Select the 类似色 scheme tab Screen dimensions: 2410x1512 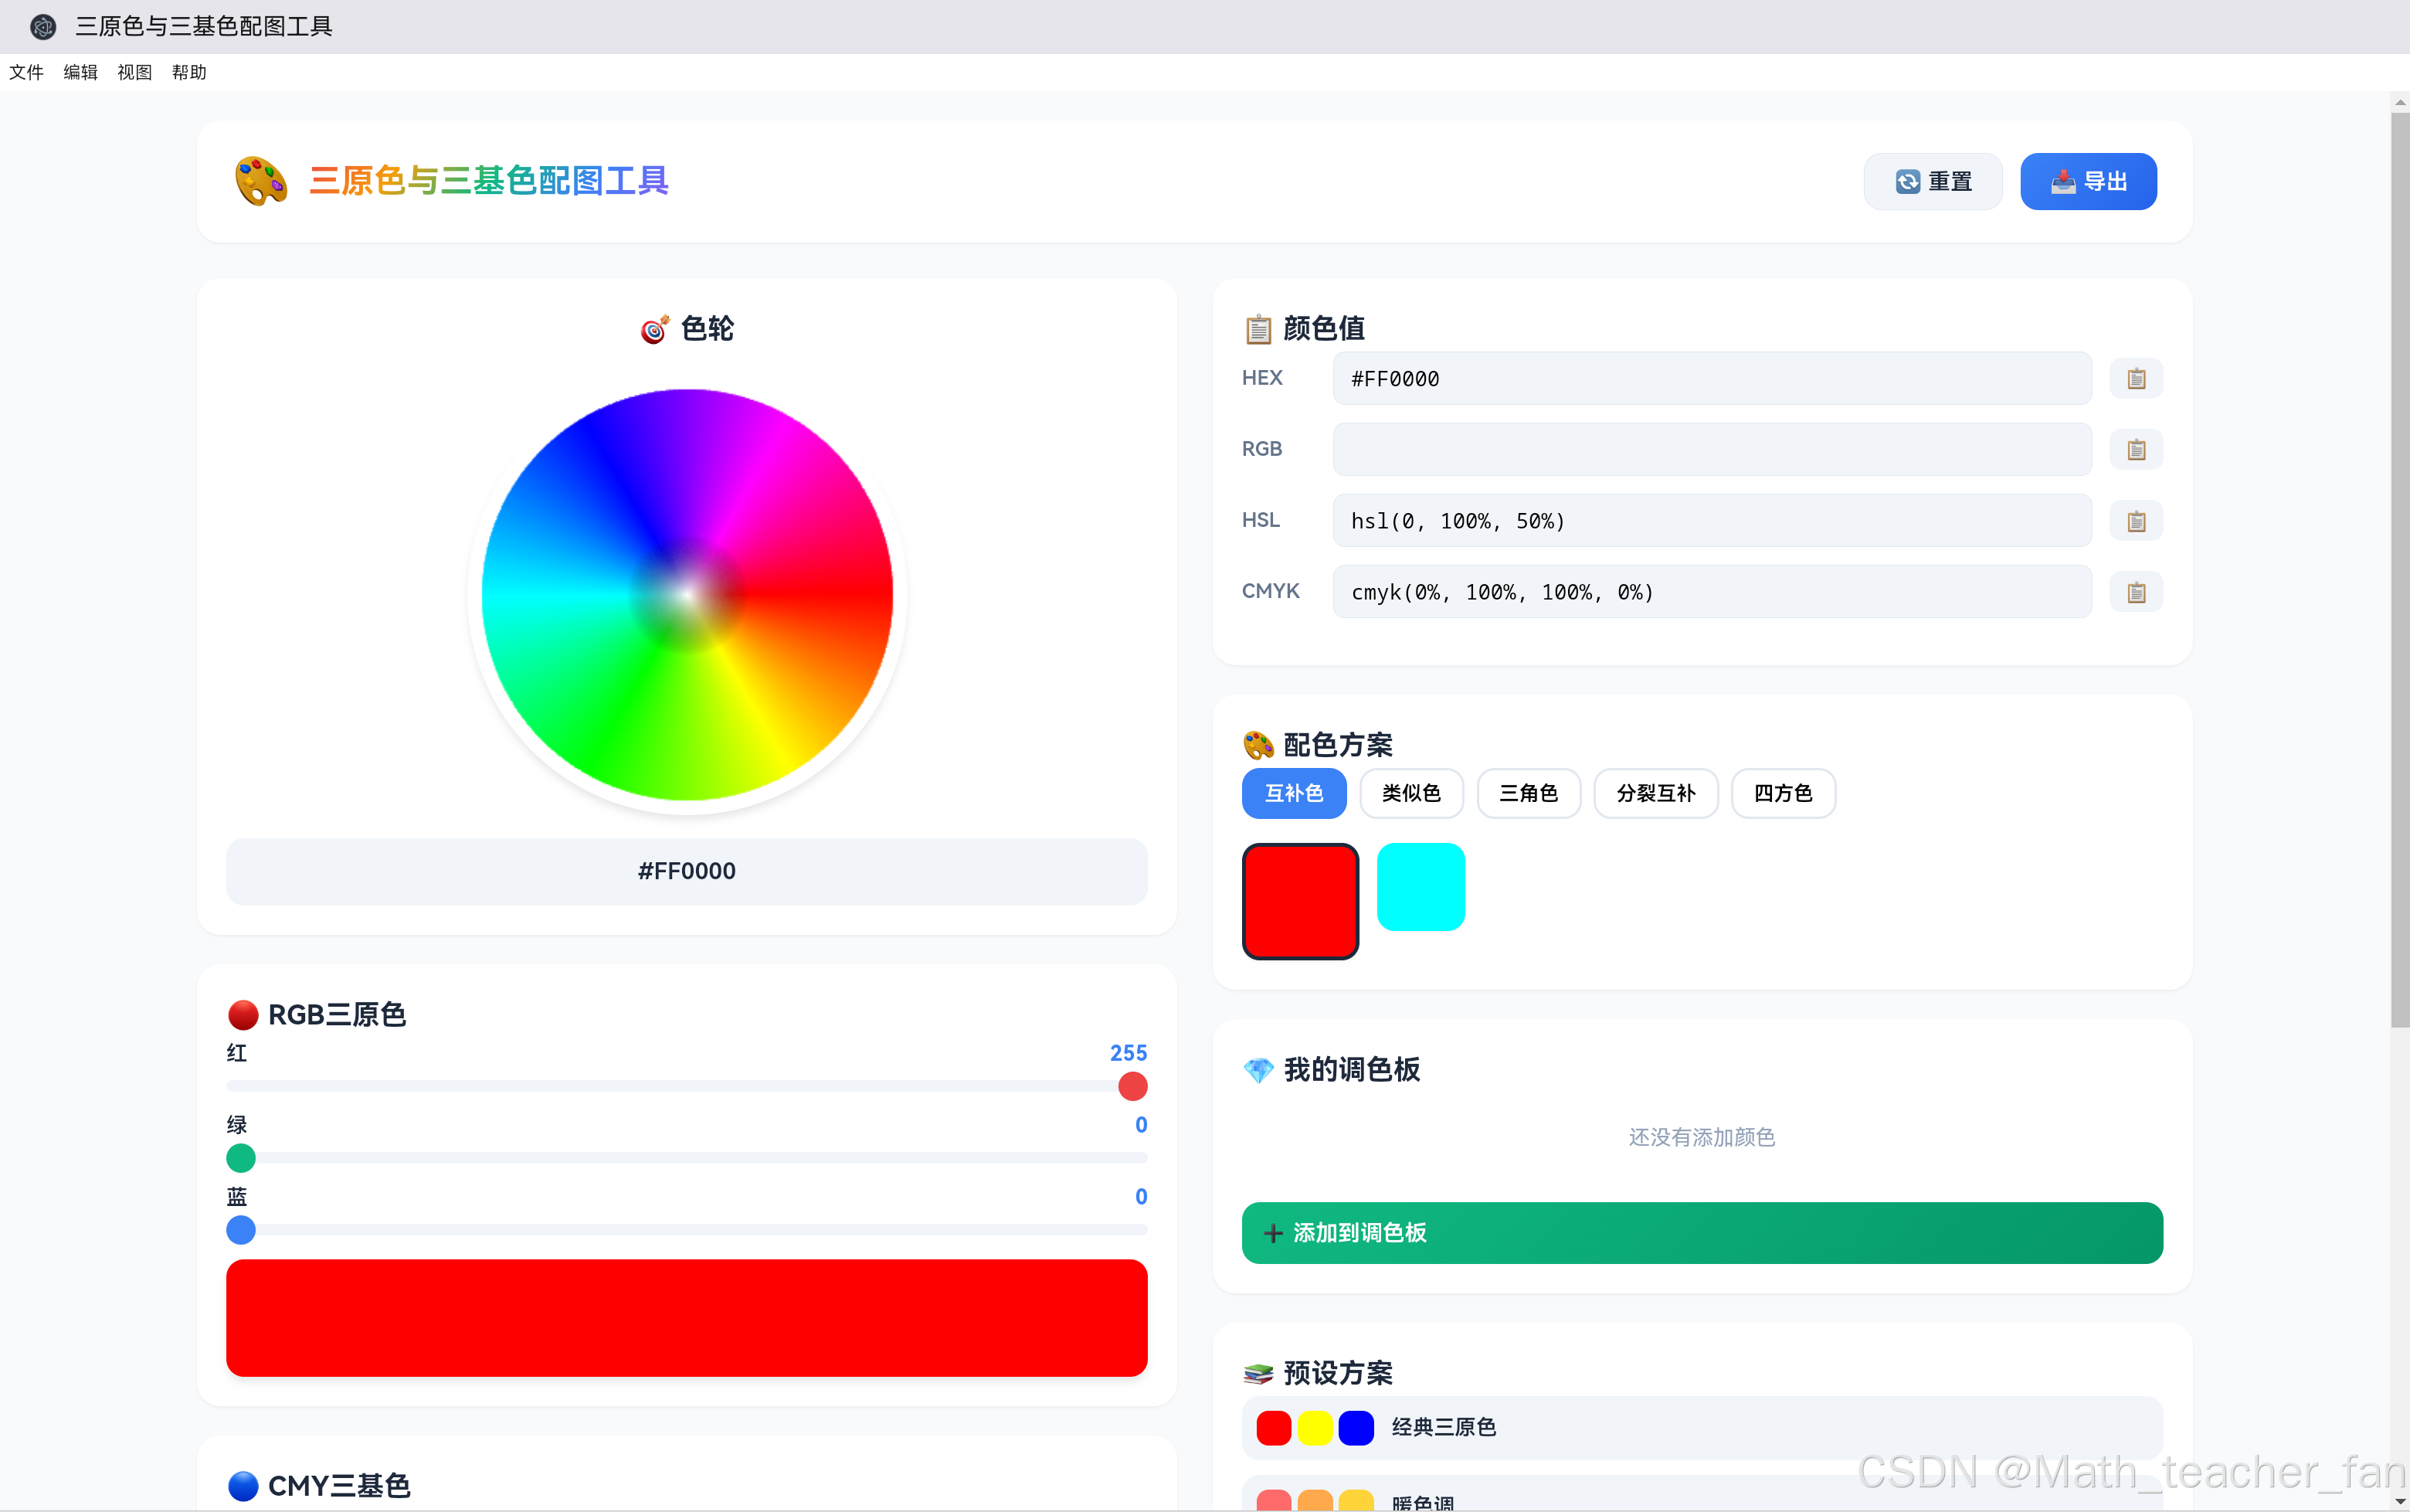(x=1411, y=793)
